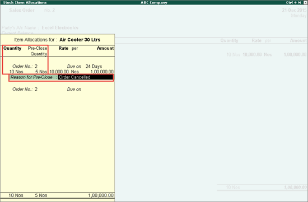Click the 21-Dec-2015 voucher date
This screenshot has width=308, height=202.
click(x=294, y=10)
